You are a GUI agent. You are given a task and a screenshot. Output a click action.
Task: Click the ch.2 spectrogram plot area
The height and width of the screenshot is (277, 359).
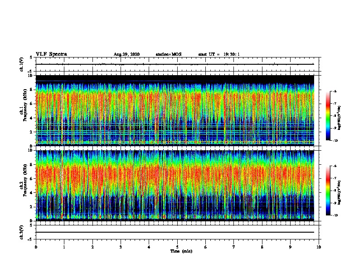[175, 186]
